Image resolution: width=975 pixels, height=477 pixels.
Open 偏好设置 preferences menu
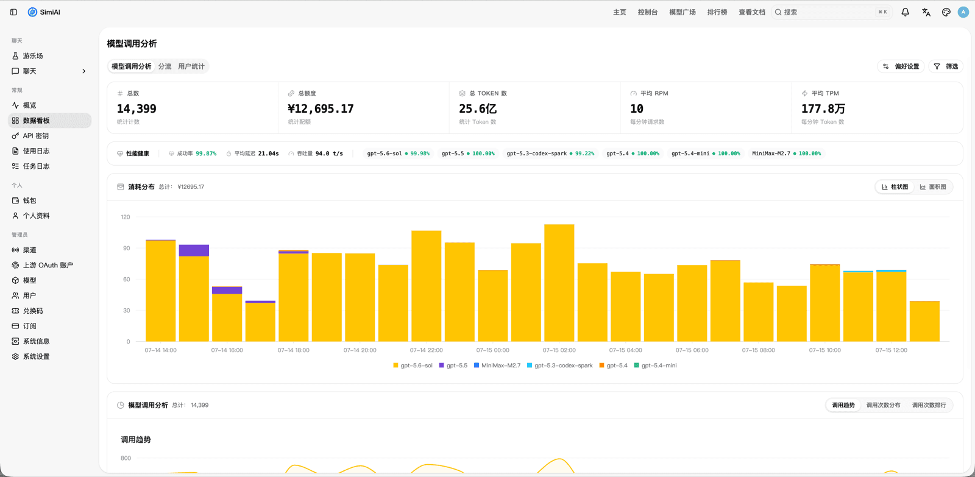[x=901, y=66]
